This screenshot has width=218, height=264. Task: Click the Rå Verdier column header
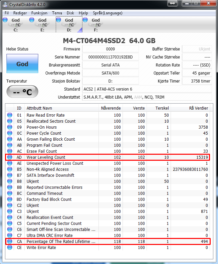pos(190,108)
